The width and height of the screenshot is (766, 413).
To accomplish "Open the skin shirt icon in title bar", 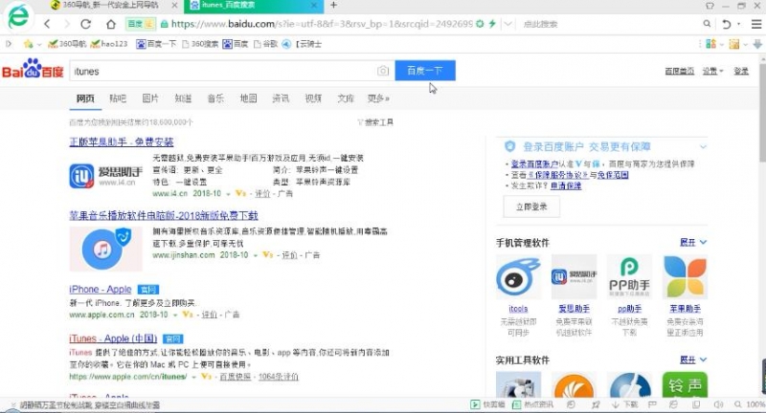I will point(710,6).
